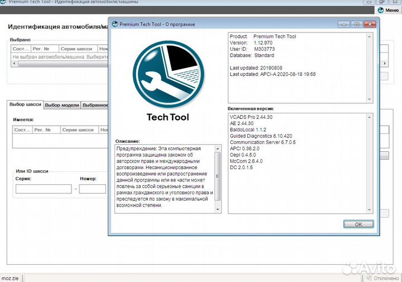This screenshot has width=402, height=282.
Task: Maximize the О программе dialog window
Action: pyautogui.click(x=356, y=24)
